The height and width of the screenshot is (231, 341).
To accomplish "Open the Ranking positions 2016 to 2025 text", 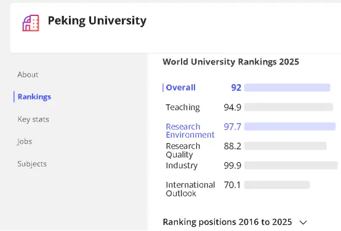I will [x=227, y=222].
